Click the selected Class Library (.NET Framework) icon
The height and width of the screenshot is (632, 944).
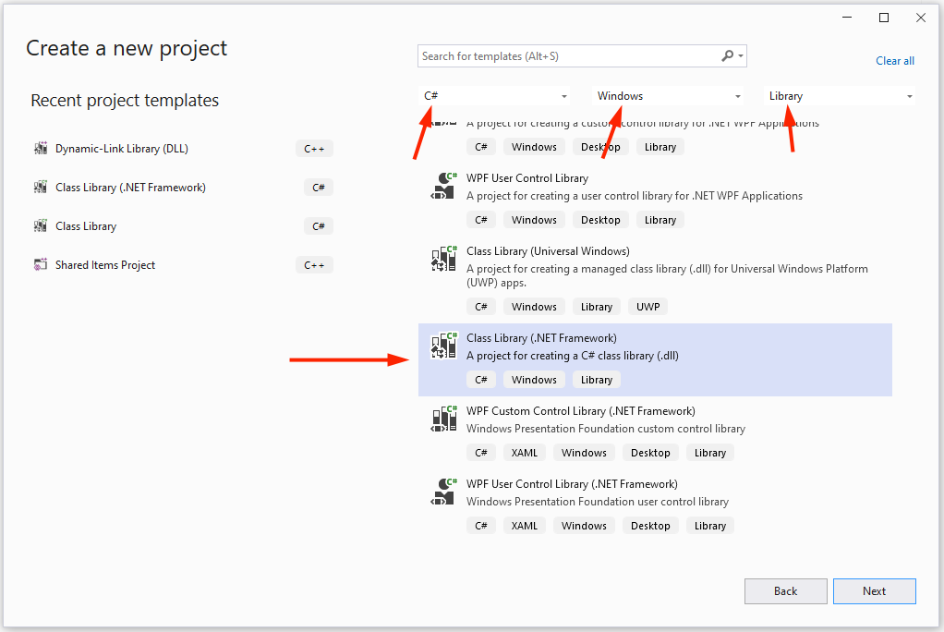pos(443,346)
